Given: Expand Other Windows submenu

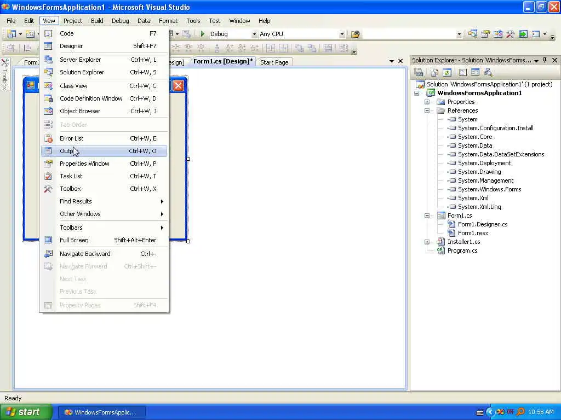Looking at the screenshot, I should (104, 214).
